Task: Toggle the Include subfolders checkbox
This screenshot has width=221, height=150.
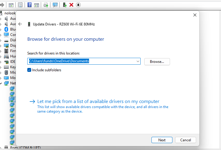Action: 29,70
